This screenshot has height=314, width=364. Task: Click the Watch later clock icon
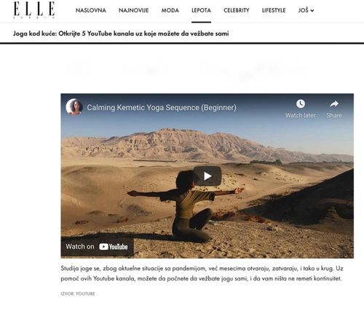click(x=301, y=104)
